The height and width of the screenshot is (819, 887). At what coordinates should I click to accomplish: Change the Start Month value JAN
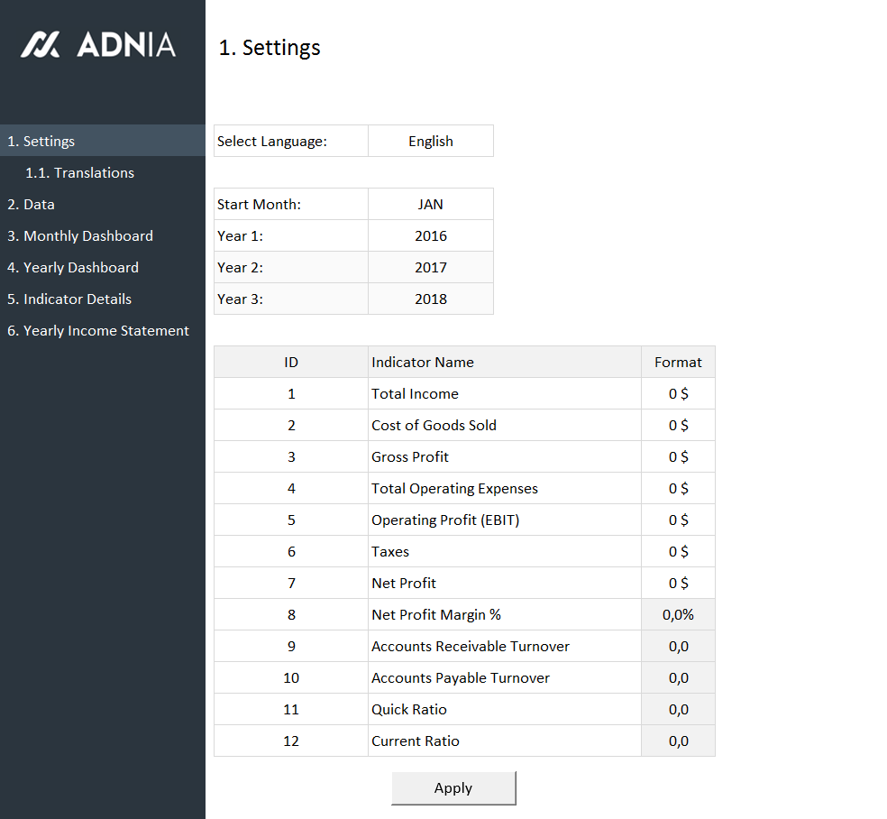[430, 205]
